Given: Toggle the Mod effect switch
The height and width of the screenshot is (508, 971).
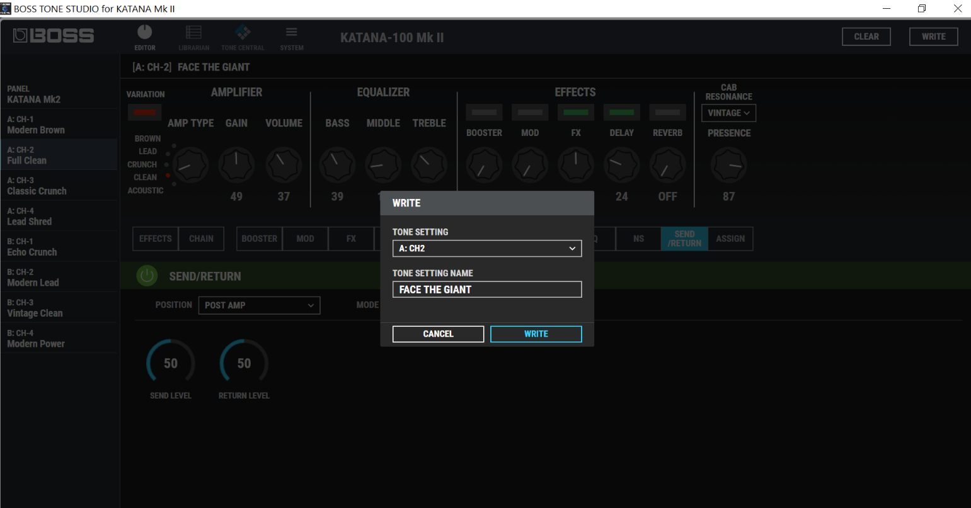Looking at the screenshot, I should [x=530, y=113].
